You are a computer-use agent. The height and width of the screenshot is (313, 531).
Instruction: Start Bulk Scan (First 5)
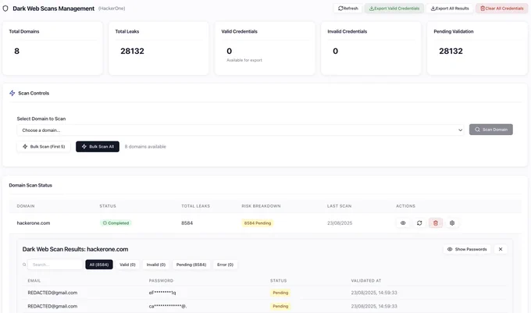point(44,147)
